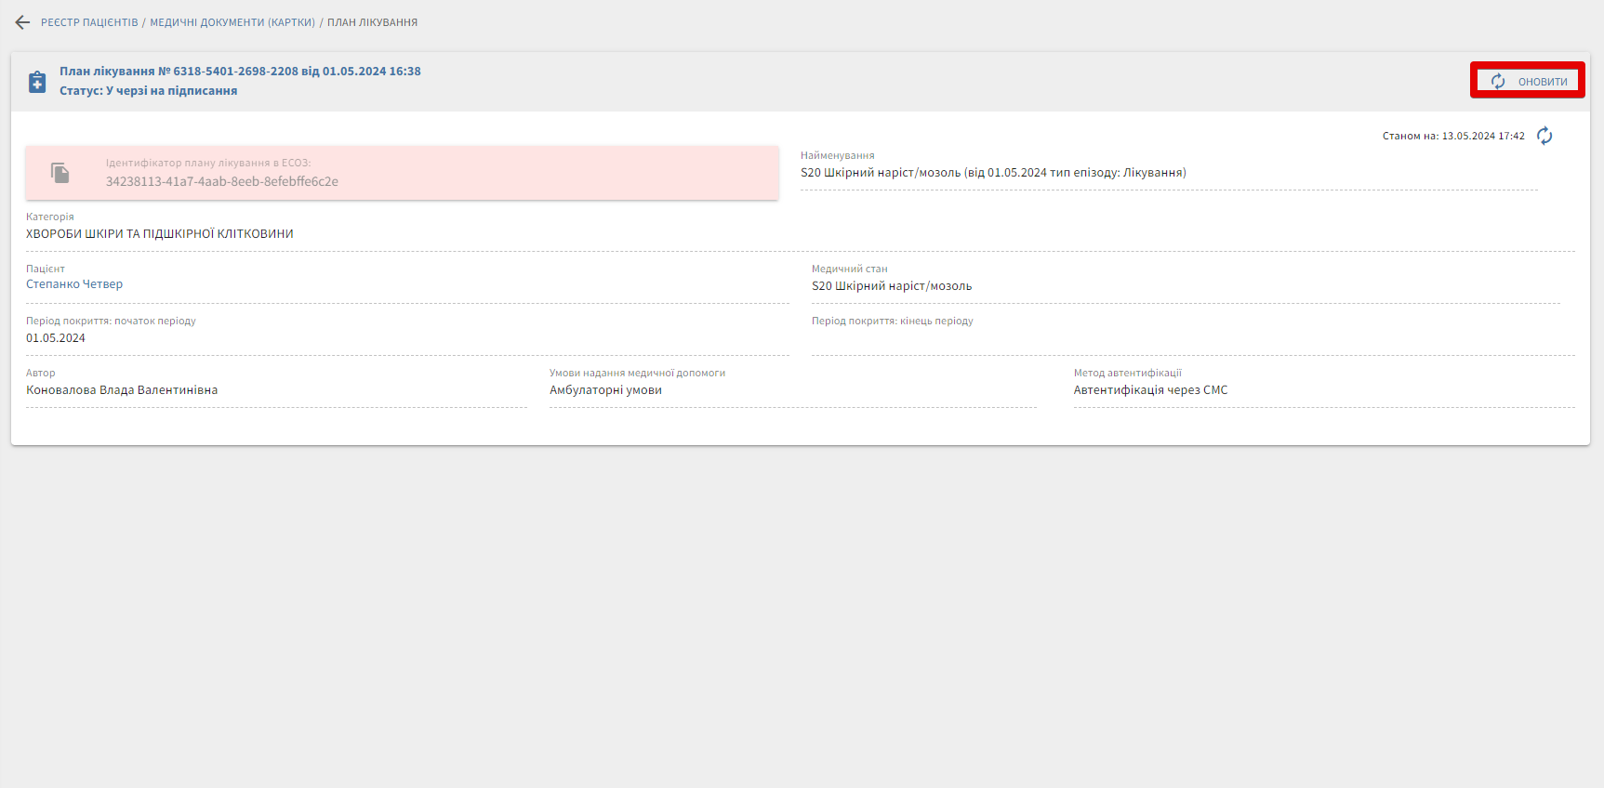Click the treatment plan number heading

point(240,72)
